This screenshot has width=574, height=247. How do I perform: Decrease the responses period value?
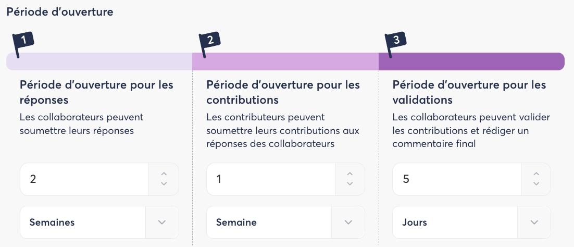[164, 184]
